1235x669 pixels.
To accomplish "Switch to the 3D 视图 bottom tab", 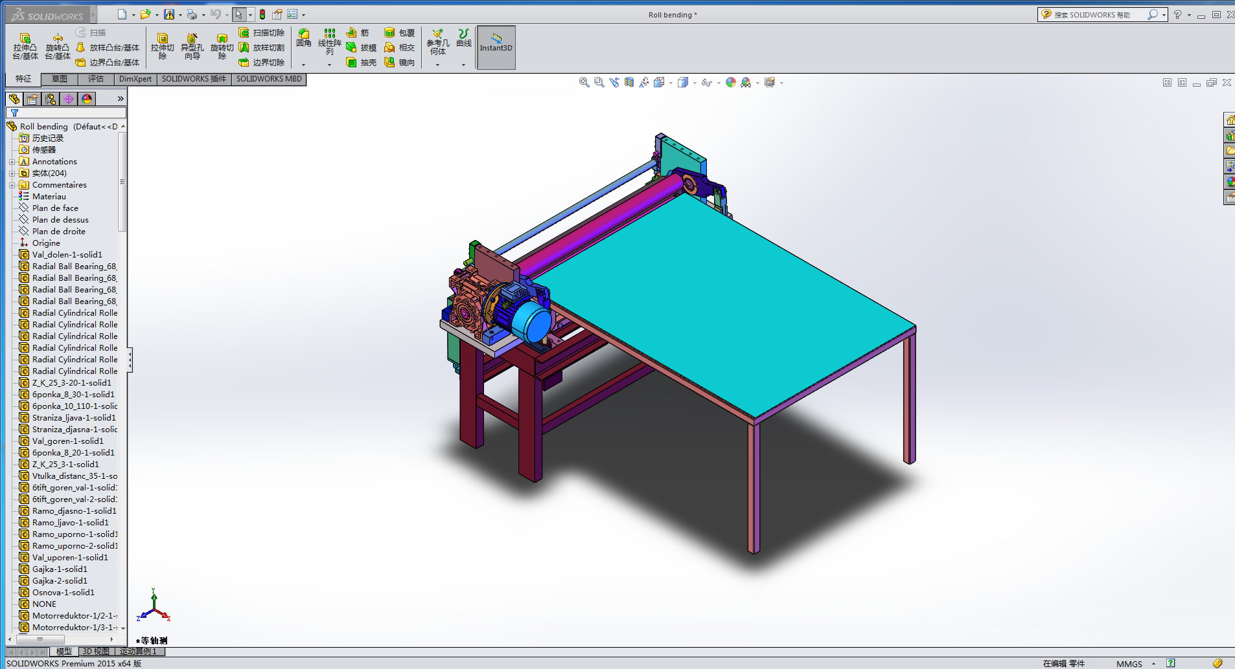I will tap(96, 652).
